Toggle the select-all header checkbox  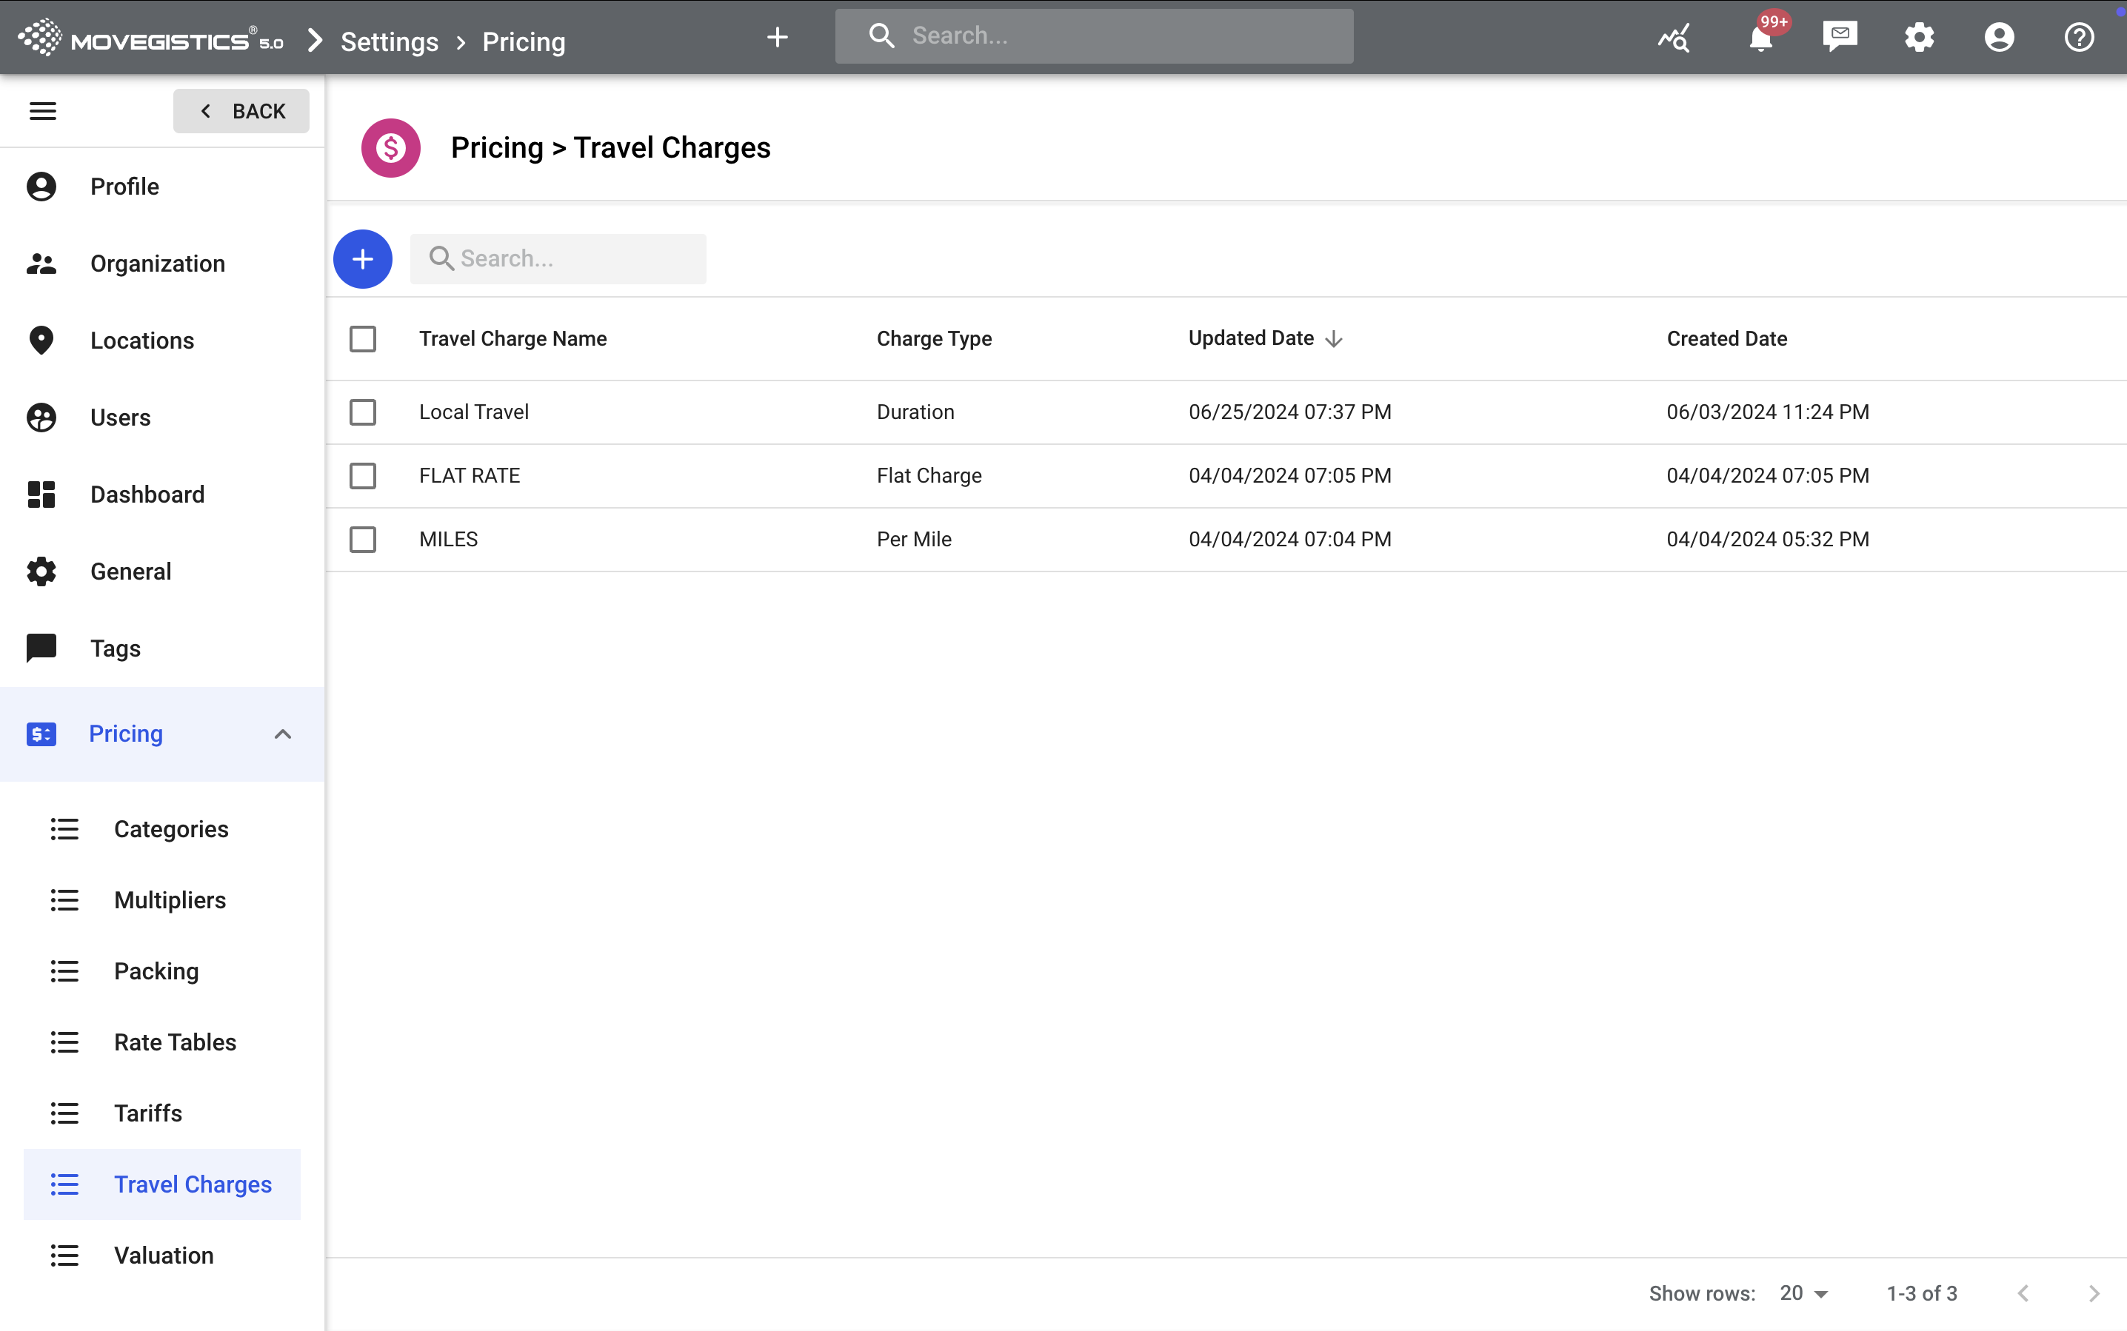(363, 339)
